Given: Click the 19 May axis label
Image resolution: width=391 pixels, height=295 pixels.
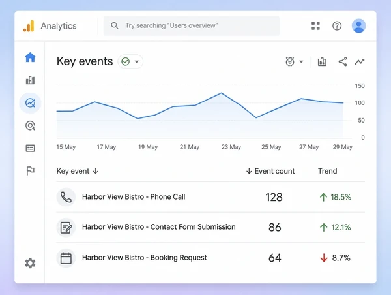Looking at the screenshot, I should point(148,147).
